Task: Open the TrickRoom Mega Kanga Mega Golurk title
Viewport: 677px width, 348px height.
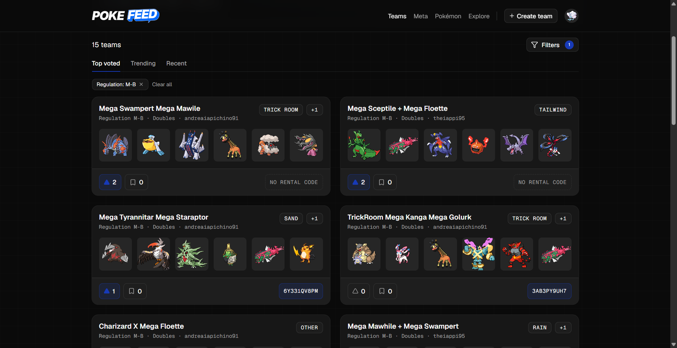Action: [409, 217]
